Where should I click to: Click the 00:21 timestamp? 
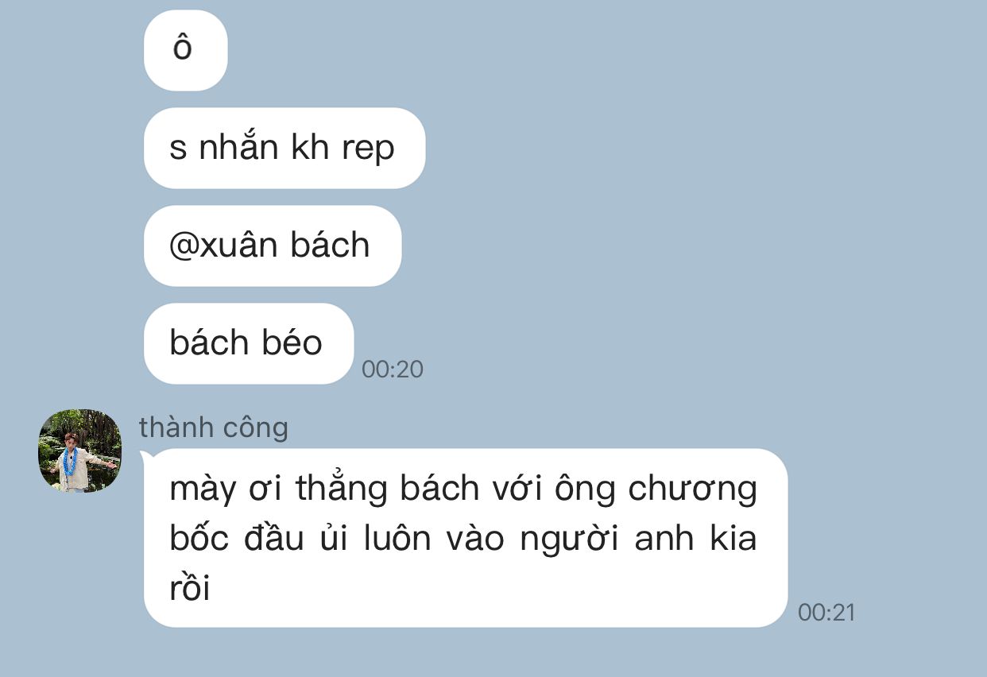point(826,613)
